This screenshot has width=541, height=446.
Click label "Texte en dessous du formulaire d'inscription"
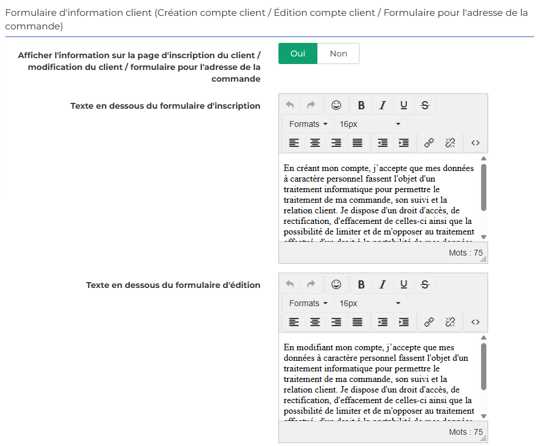click(x=165, y=106)
